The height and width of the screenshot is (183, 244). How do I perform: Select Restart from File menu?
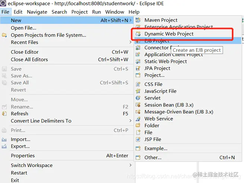coord(67,173)
